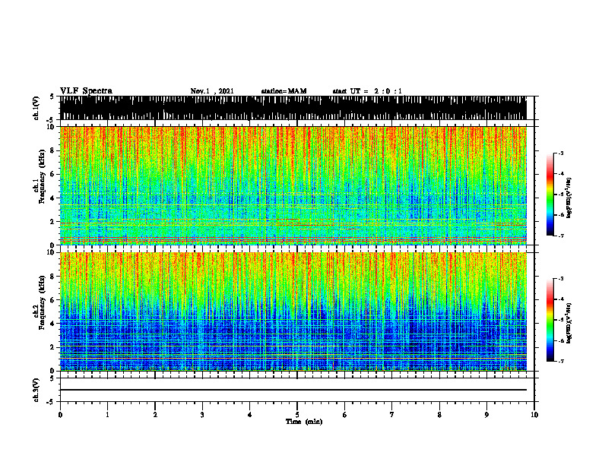Viewport: 602px width, 465px height.
Task: Click the "start UT = 2:0:1" header text
Action: [367, 91]
